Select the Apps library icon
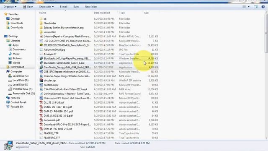The image size is (268, 151). point(10,45)
